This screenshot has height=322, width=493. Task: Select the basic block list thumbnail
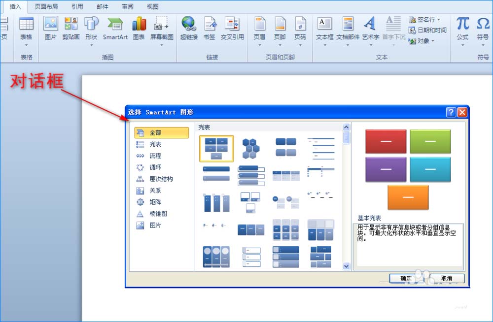tap(216, 149)
